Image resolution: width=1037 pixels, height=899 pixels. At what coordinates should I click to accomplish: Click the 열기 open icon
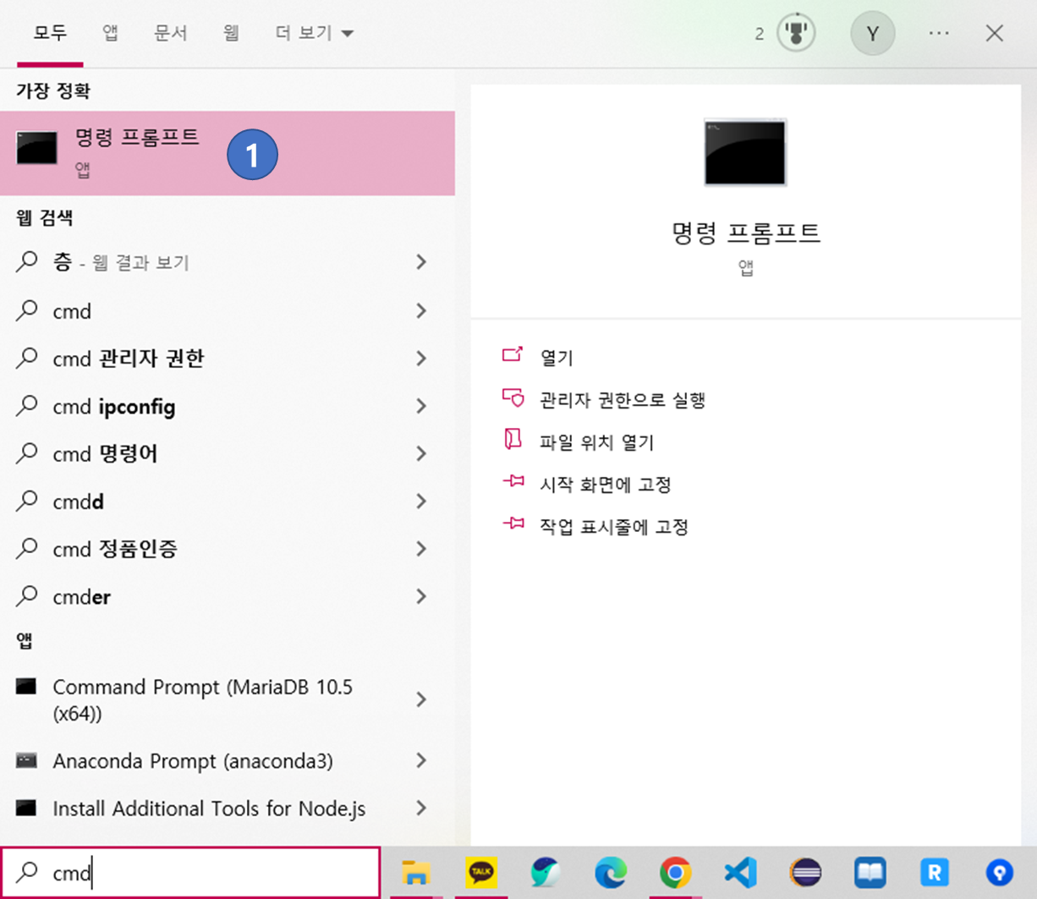[513, 355]
